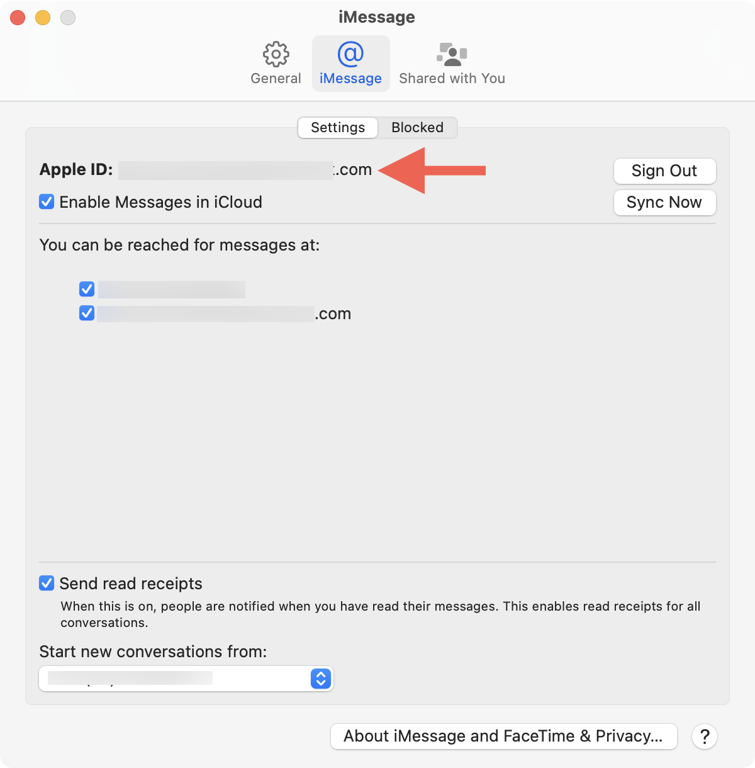The image size is (755, 768).
Task: Open the Shared with You people icon
Action: (x=452, y=55)
